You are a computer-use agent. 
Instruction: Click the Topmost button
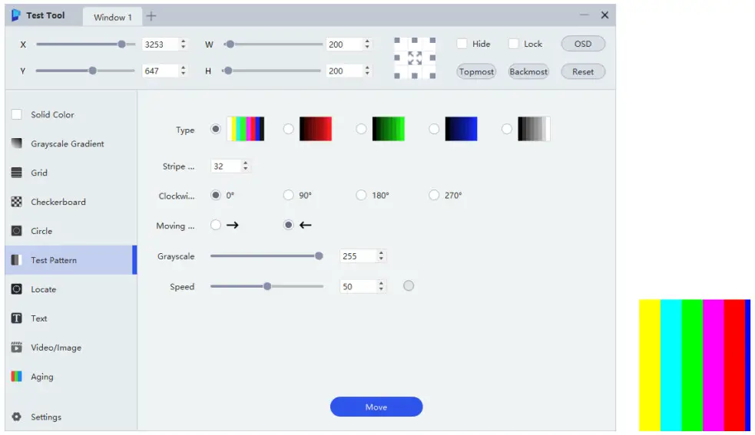(476, 71)
